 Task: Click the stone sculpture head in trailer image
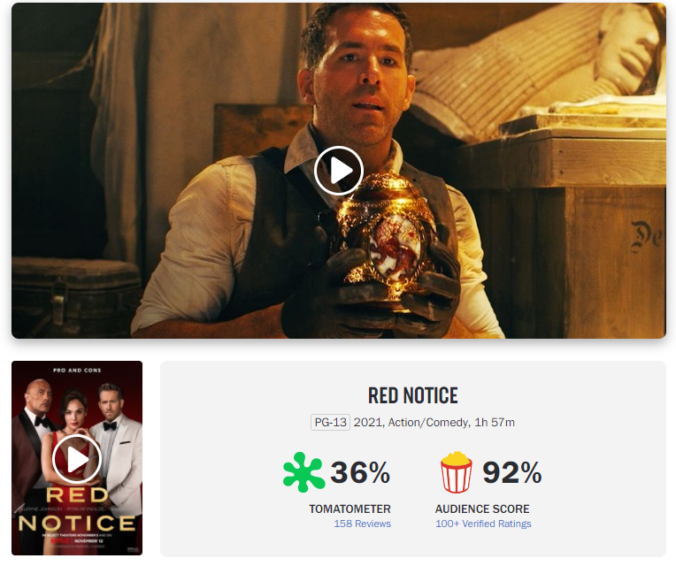pyautogui.click(x=629, y=48)
